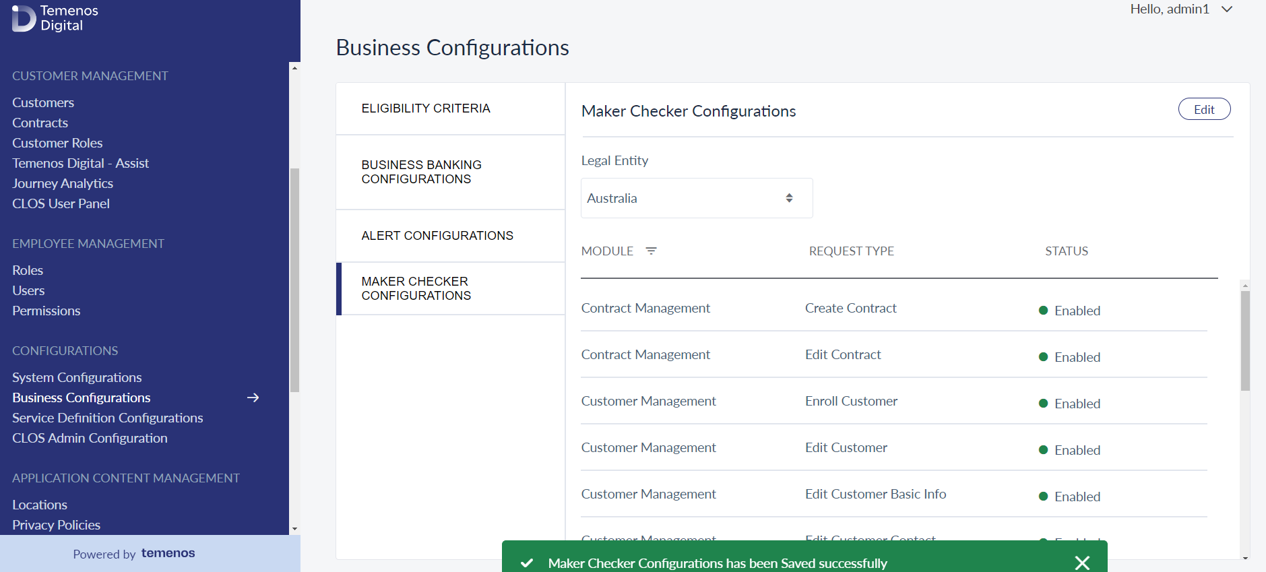Click Enabled status for Edit Customer
Image resolution: width=1266 pixels, height=572 pixels.
(x=1070, y=450)
